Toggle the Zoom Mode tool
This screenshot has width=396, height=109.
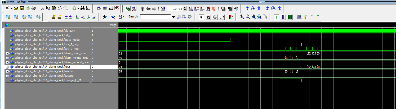(x=208, y=17)
